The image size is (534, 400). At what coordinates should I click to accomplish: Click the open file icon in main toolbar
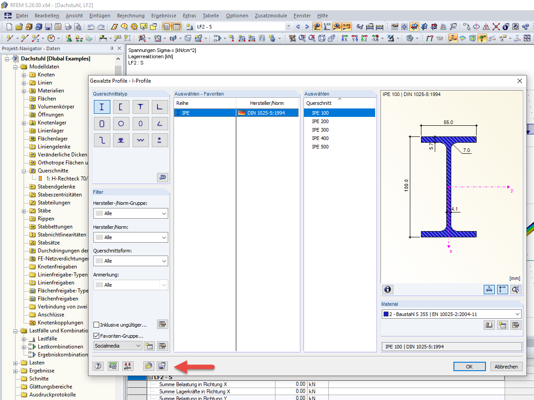click(19, 27)
